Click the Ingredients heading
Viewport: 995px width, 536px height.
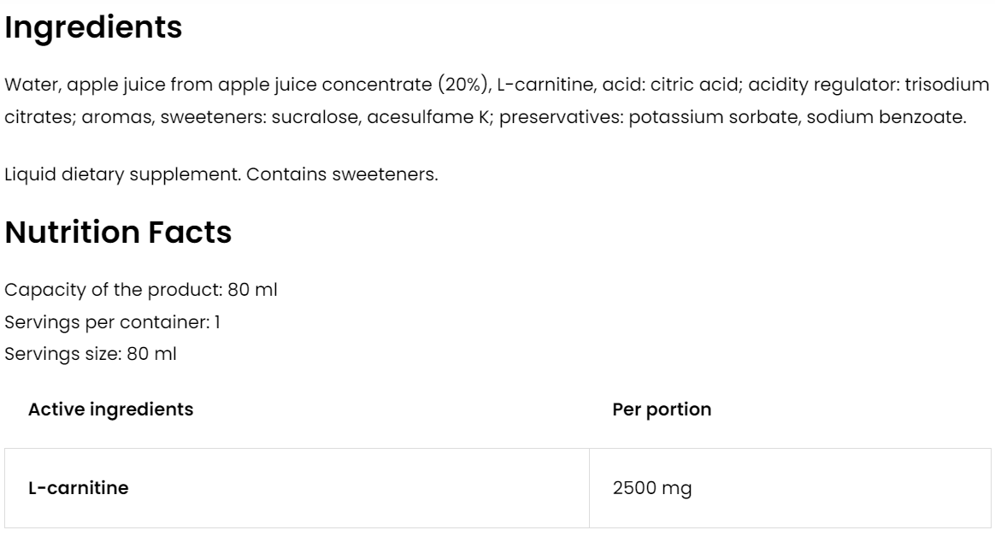click(93, 27)
